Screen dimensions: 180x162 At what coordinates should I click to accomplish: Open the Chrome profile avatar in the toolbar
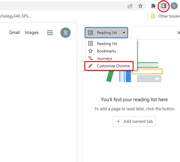174,6
